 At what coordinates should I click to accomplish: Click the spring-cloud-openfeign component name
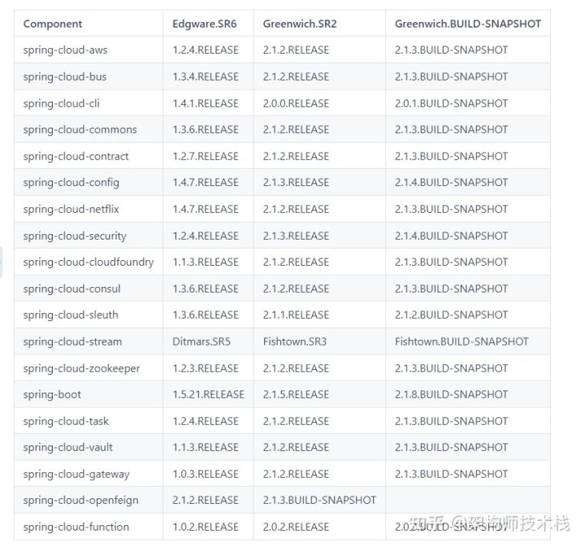[80, 500]
